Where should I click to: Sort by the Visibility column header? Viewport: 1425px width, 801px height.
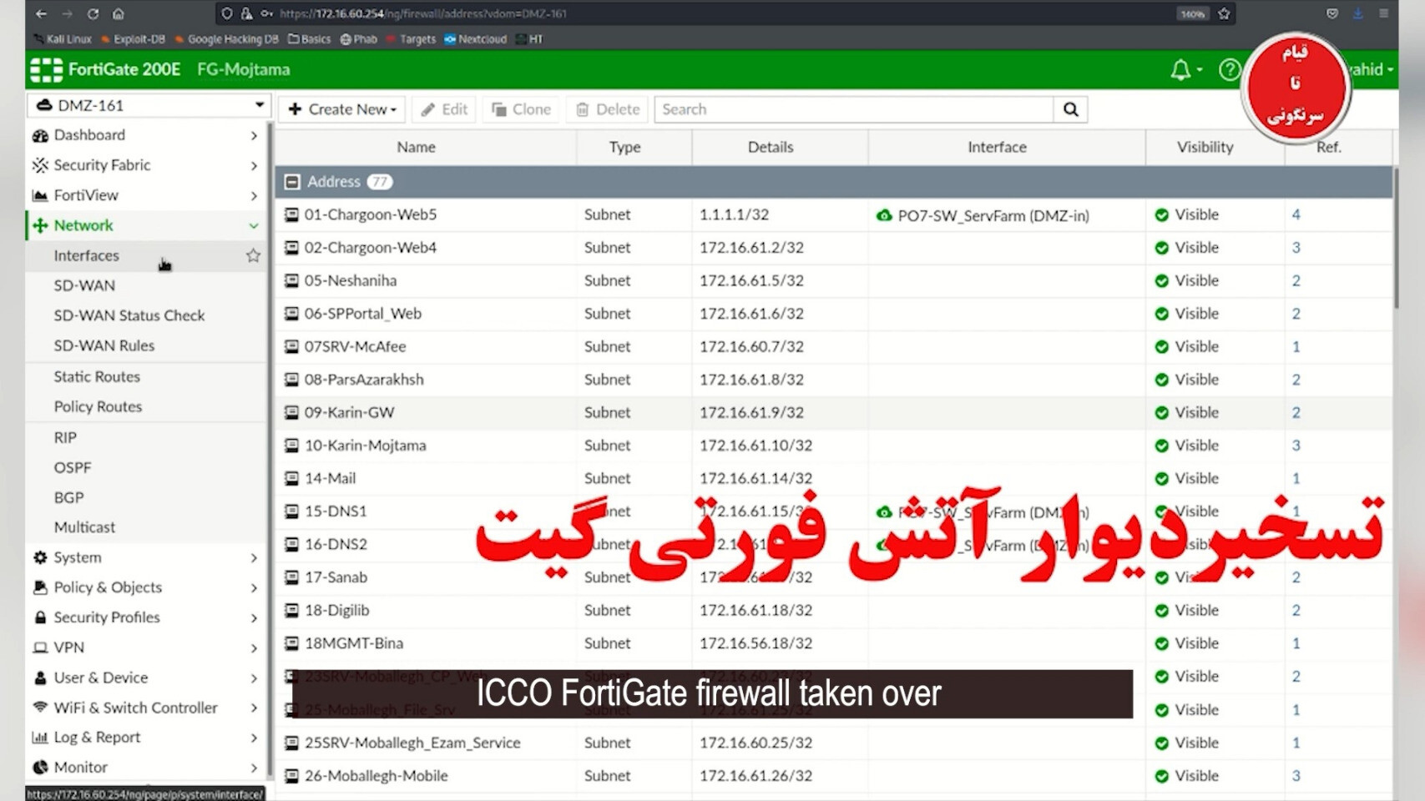[x=1205, y=147]
